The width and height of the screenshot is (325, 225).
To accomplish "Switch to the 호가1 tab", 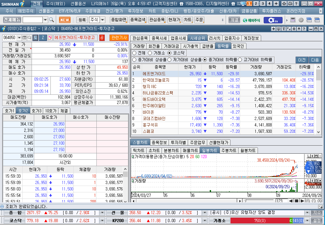I will click(10, 111).
